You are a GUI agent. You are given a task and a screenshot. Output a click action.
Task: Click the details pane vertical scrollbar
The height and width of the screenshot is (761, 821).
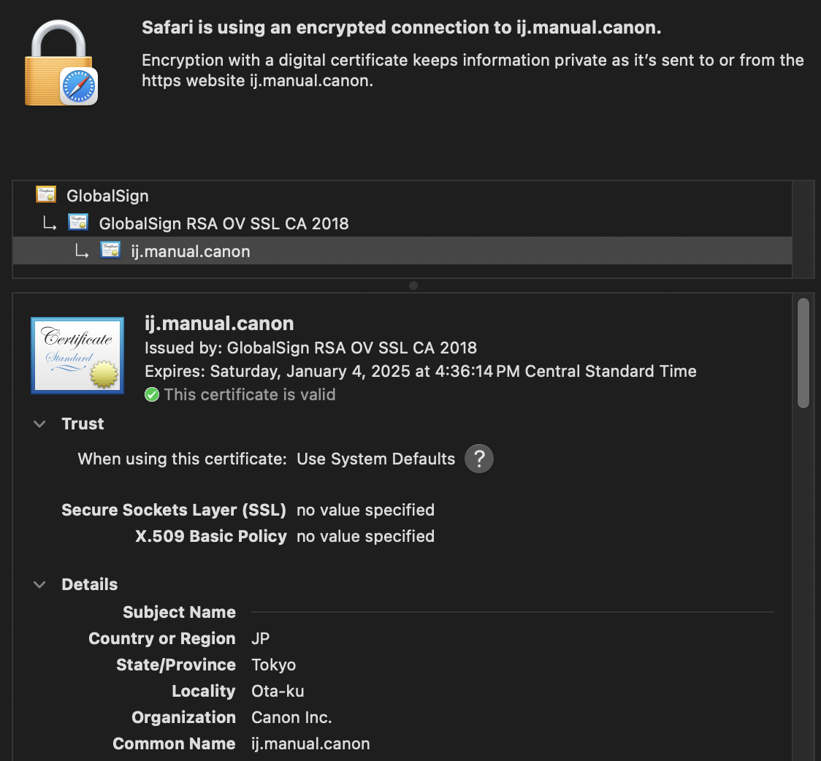tap(803, 353)
